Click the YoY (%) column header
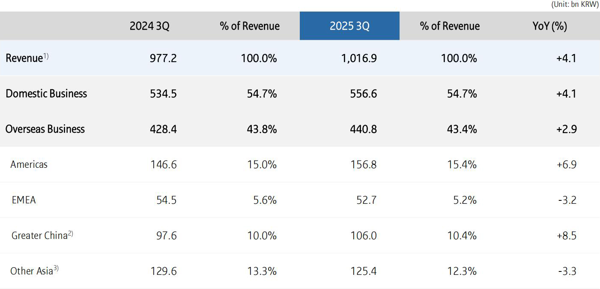600x289 pixels. tap(549, 26)
